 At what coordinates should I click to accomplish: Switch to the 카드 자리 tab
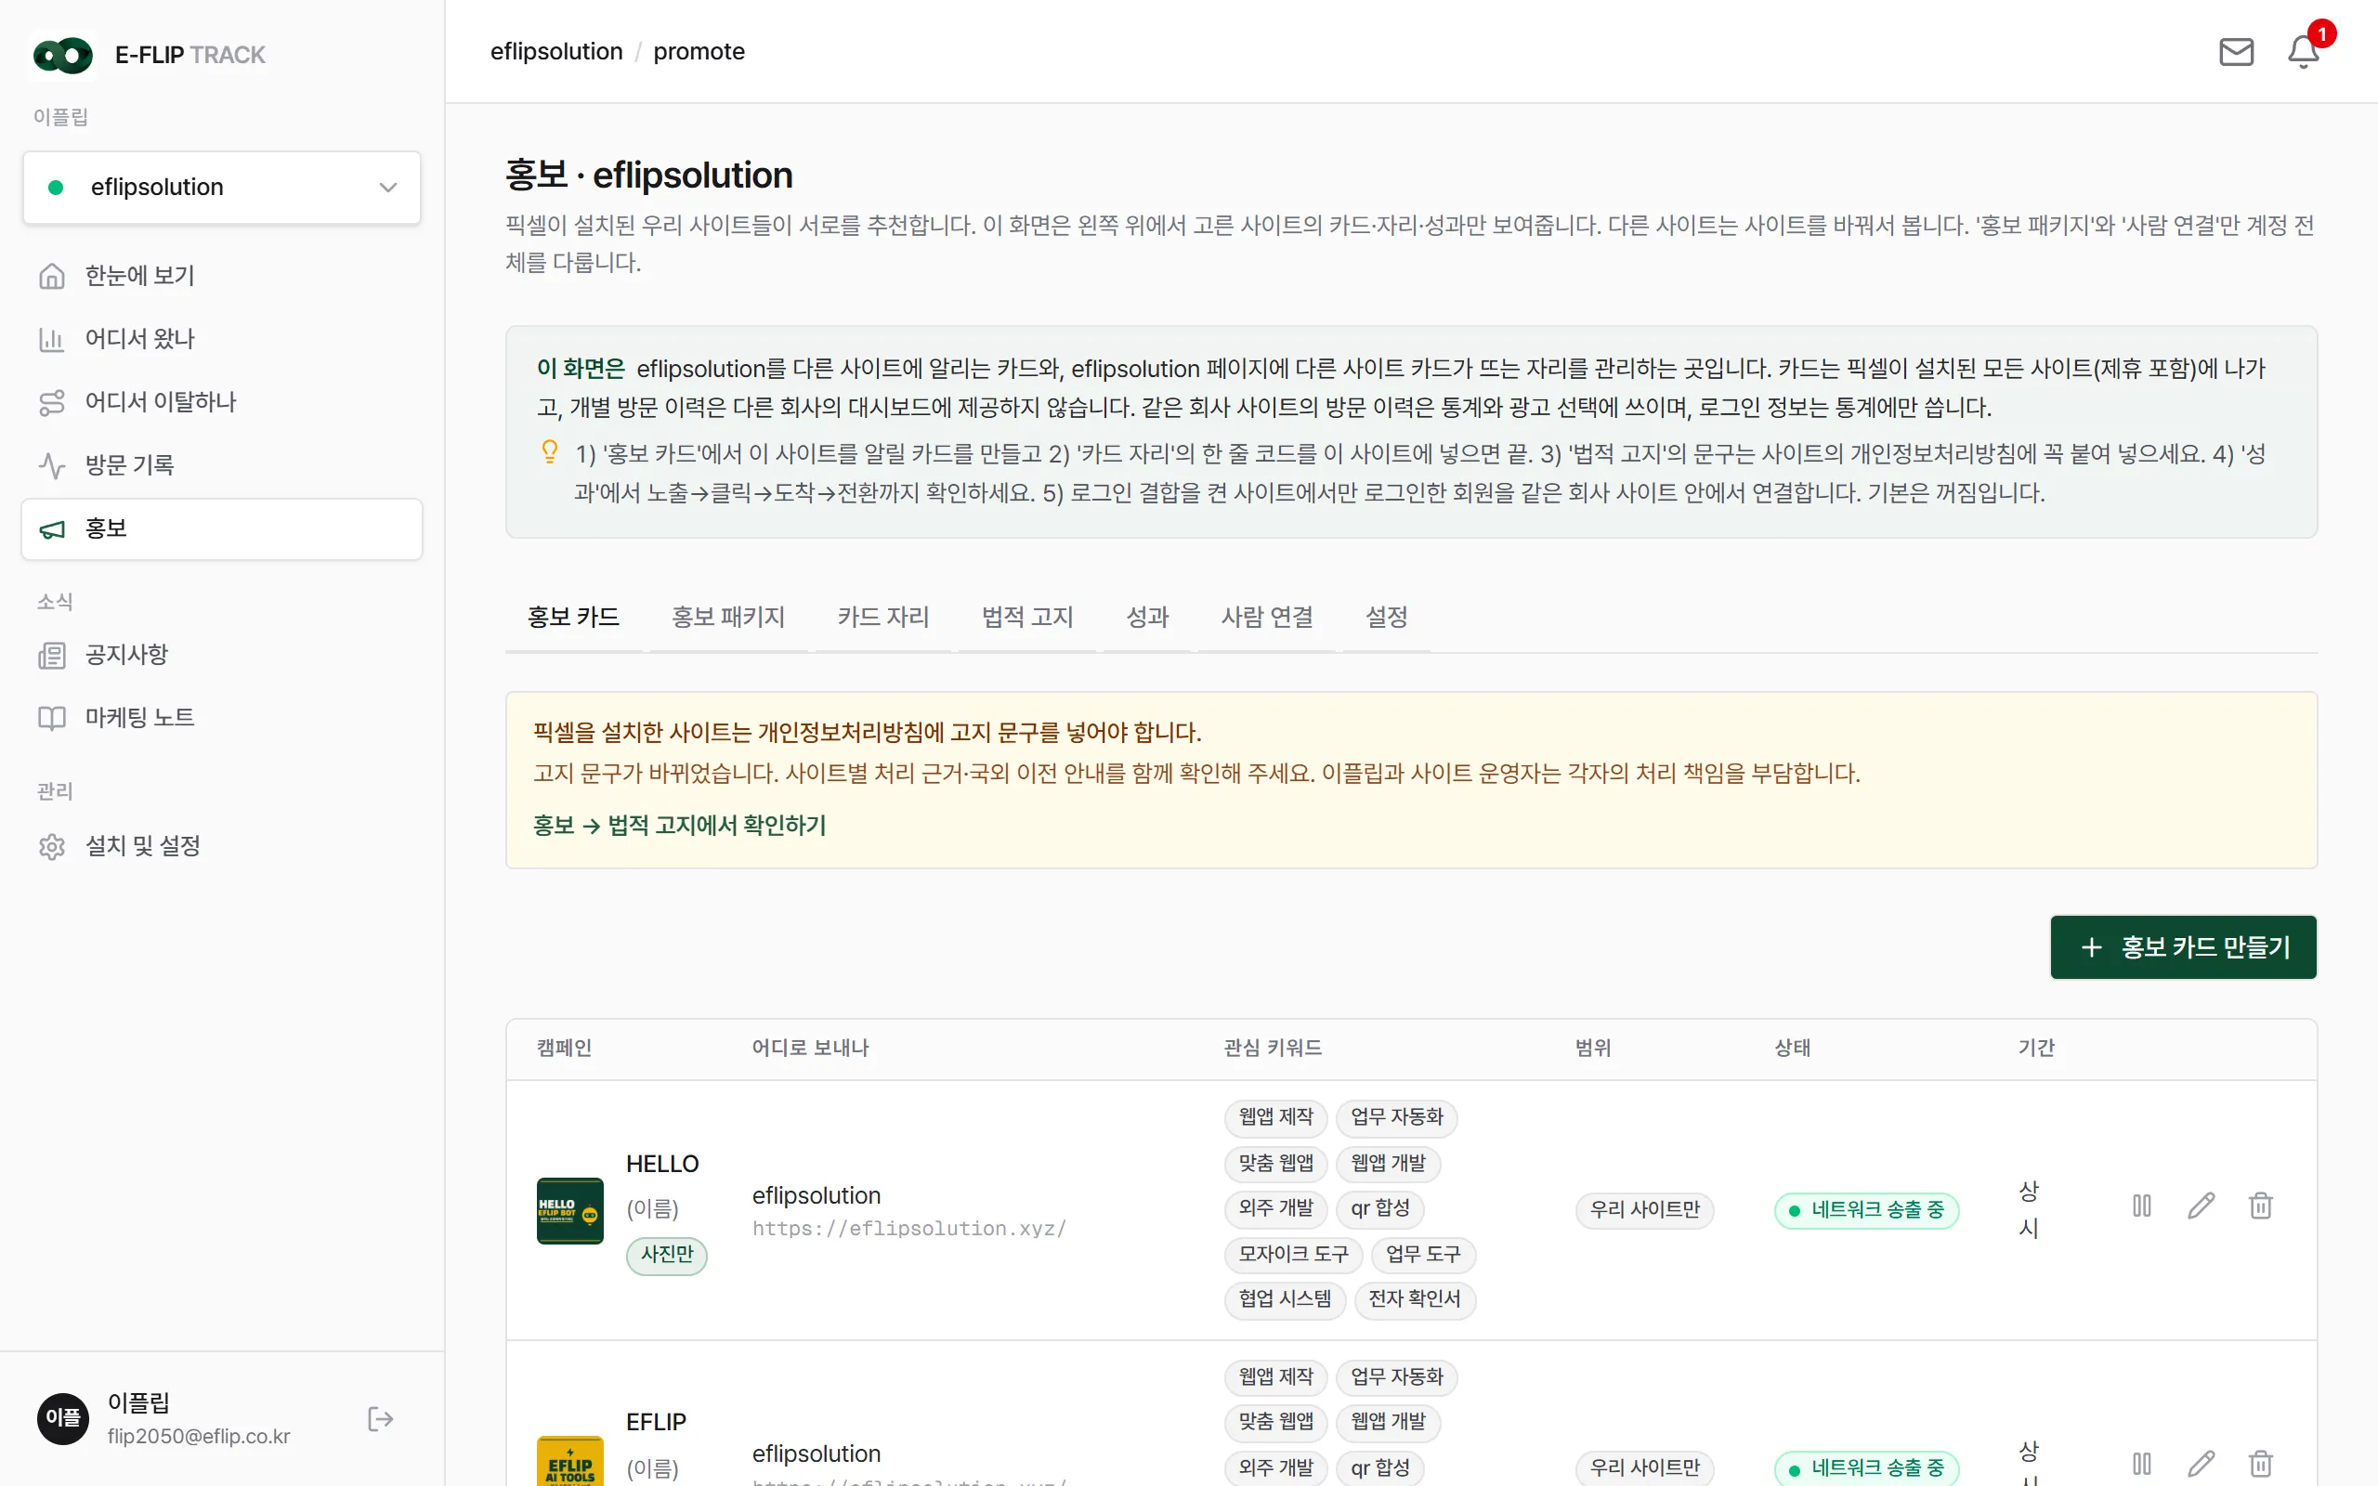click(882, 618)
